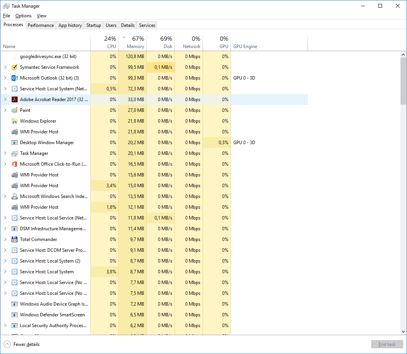Open the View menu
The image size is (407, 354).
(42, 16)
